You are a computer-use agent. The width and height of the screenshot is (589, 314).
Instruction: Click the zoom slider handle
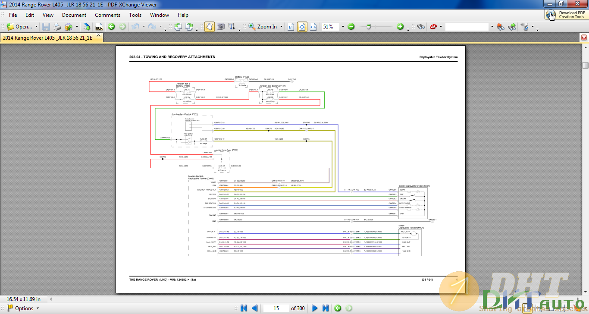pyautogui.click(x=368, y=27)
